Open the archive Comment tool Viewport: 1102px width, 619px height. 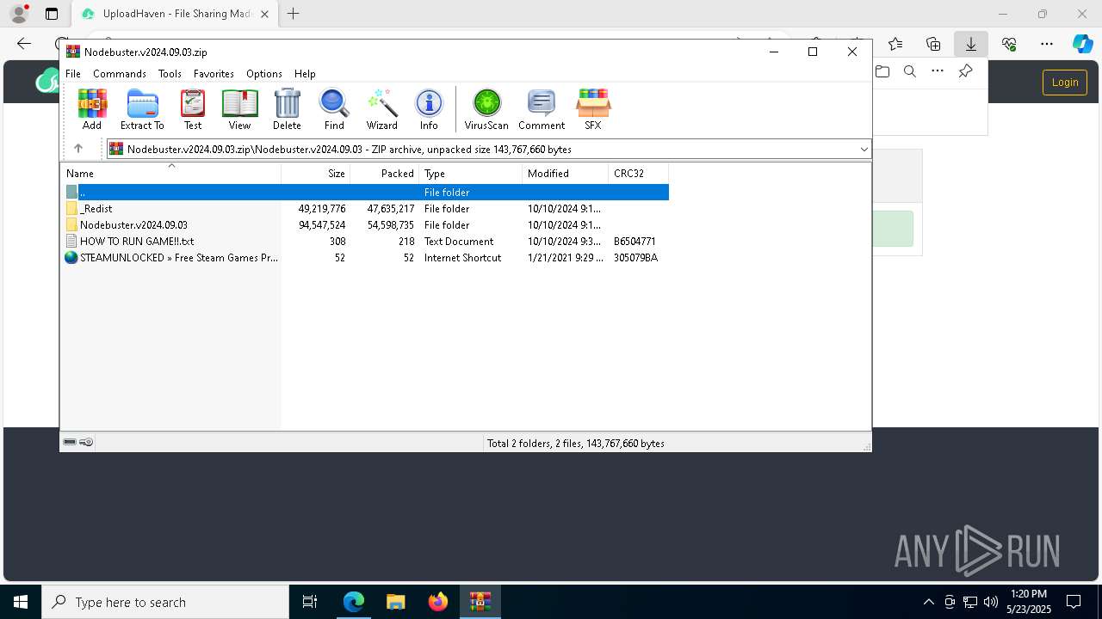pyautogui.click(x=542, y=109)
